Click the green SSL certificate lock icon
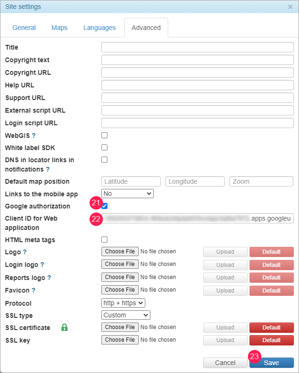This screenshot has width=299, height=373. coord(64,328)
